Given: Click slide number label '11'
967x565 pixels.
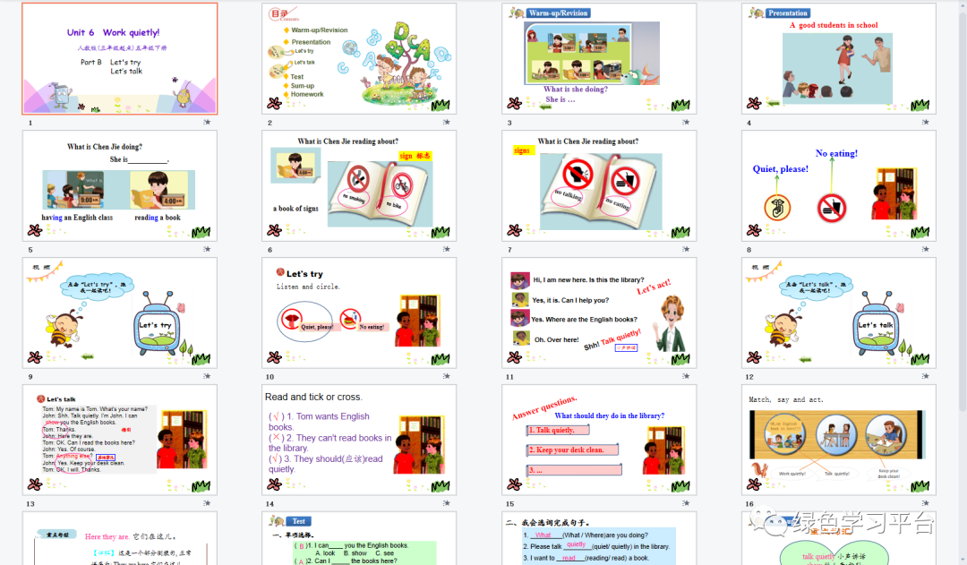Looking at the screenshot, I should click(x=509, y=377).
